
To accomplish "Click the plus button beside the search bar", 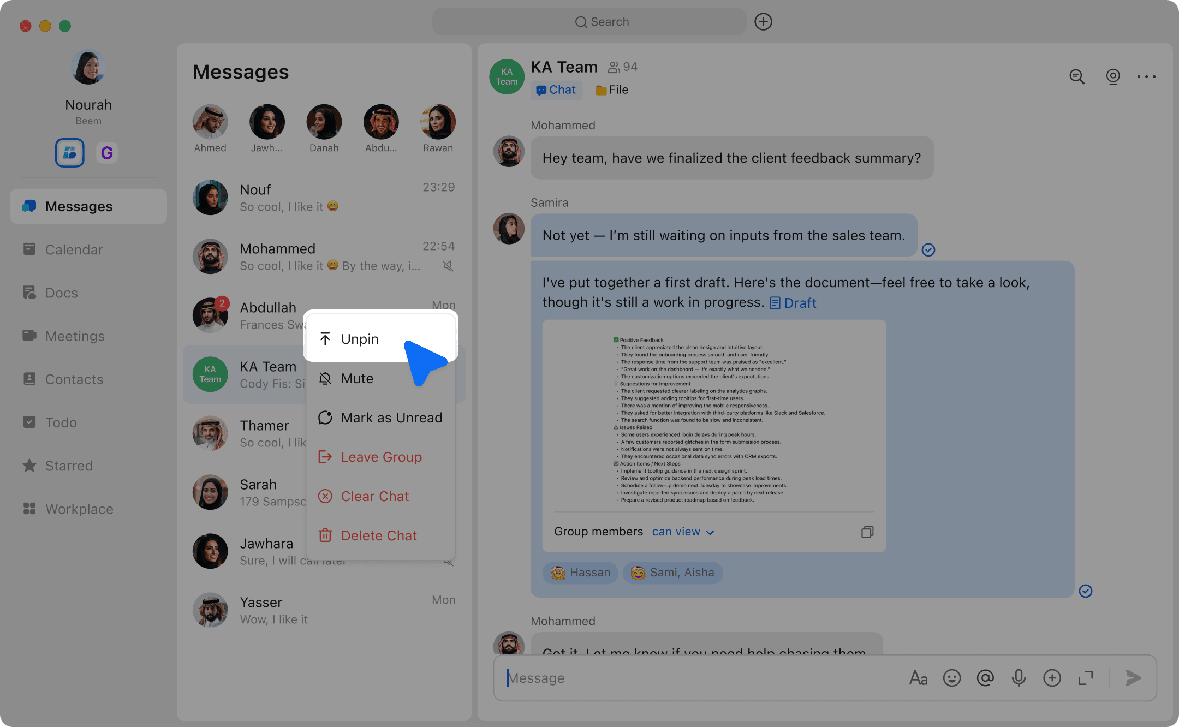I will coord(763,22).
